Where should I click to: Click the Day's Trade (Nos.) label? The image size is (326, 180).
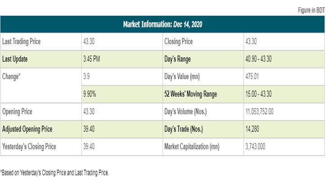point(184,129)
